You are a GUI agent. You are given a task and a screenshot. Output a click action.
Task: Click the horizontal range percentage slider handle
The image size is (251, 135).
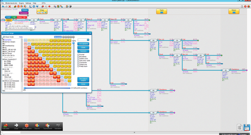[25, 88]
